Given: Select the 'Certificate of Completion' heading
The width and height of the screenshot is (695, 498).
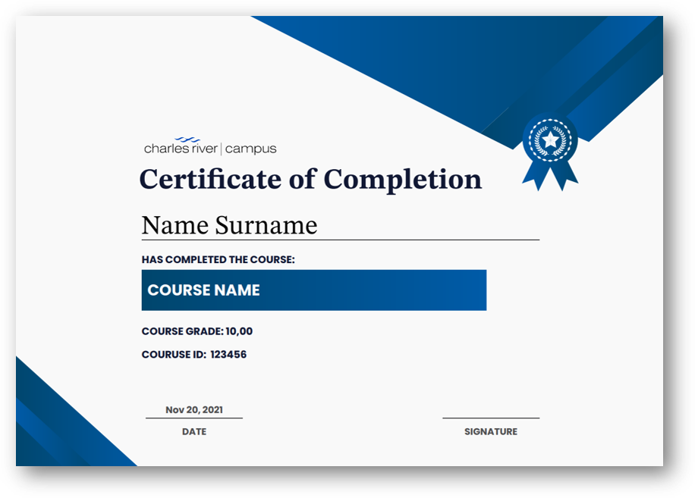Looking at the screenshot, I should [310, 180].
